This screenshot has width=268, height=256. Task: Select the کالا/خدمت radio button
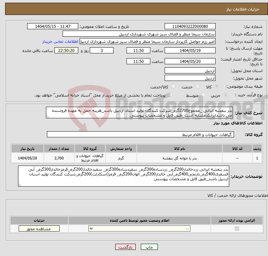(x=173, y=86)
